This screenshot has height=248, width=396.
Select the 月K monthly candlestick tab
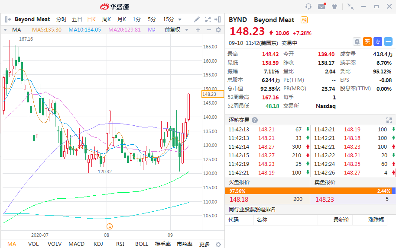point(121,19)
